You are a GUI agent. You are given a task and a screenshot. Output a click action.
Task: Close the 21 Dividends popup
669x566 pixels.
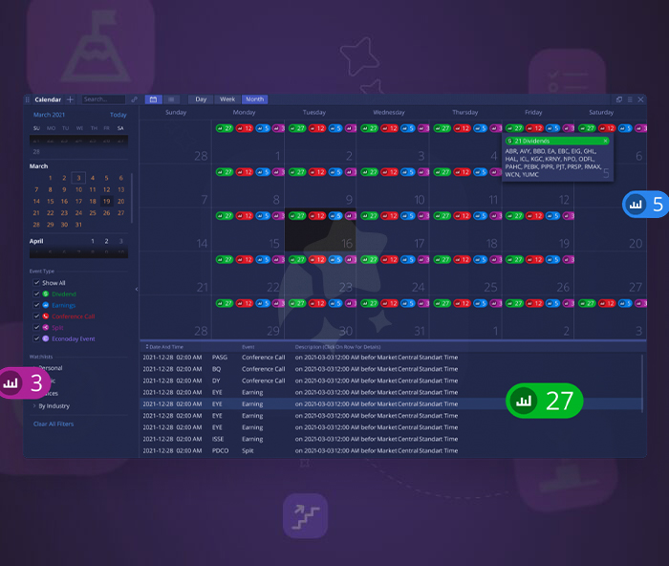606,141
